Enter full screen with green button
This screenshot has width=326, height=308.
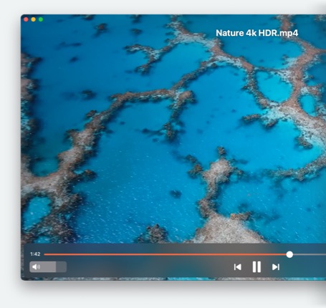click(41, 19)
